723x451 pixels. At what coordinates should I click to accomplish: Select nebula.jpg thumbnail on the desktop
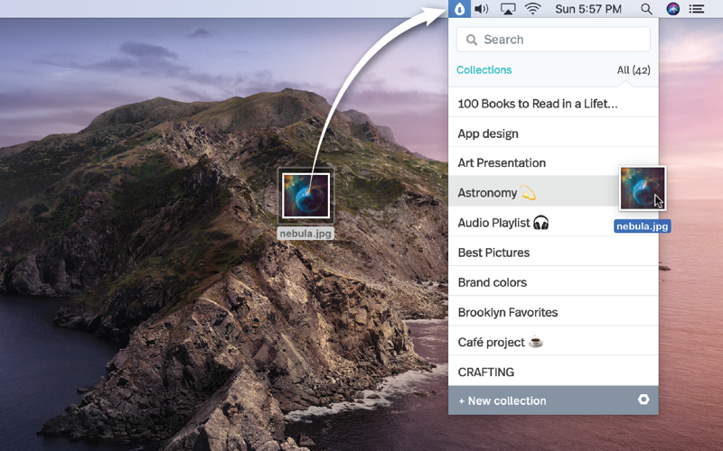[305, 196]
